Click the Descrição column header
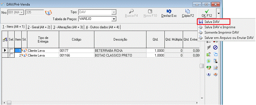Screen dimensions: 256x105 pos(120,39)
